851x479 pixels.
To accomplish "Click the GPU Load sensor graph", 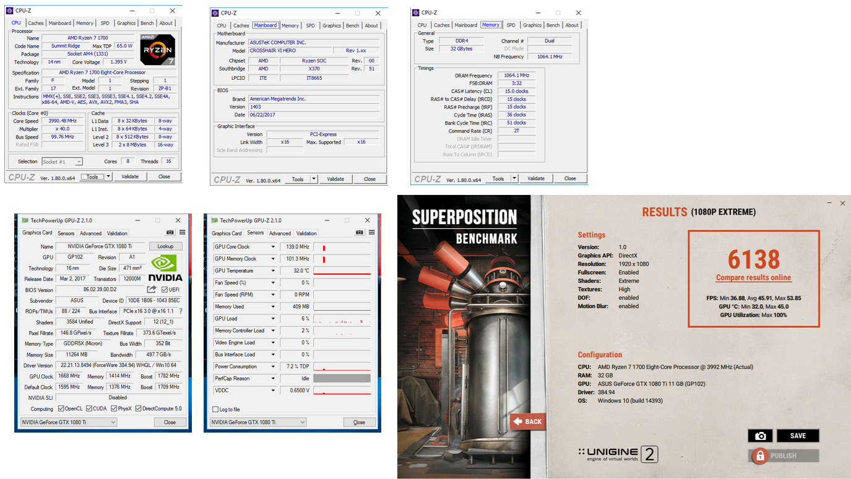I will click(342, 319).
